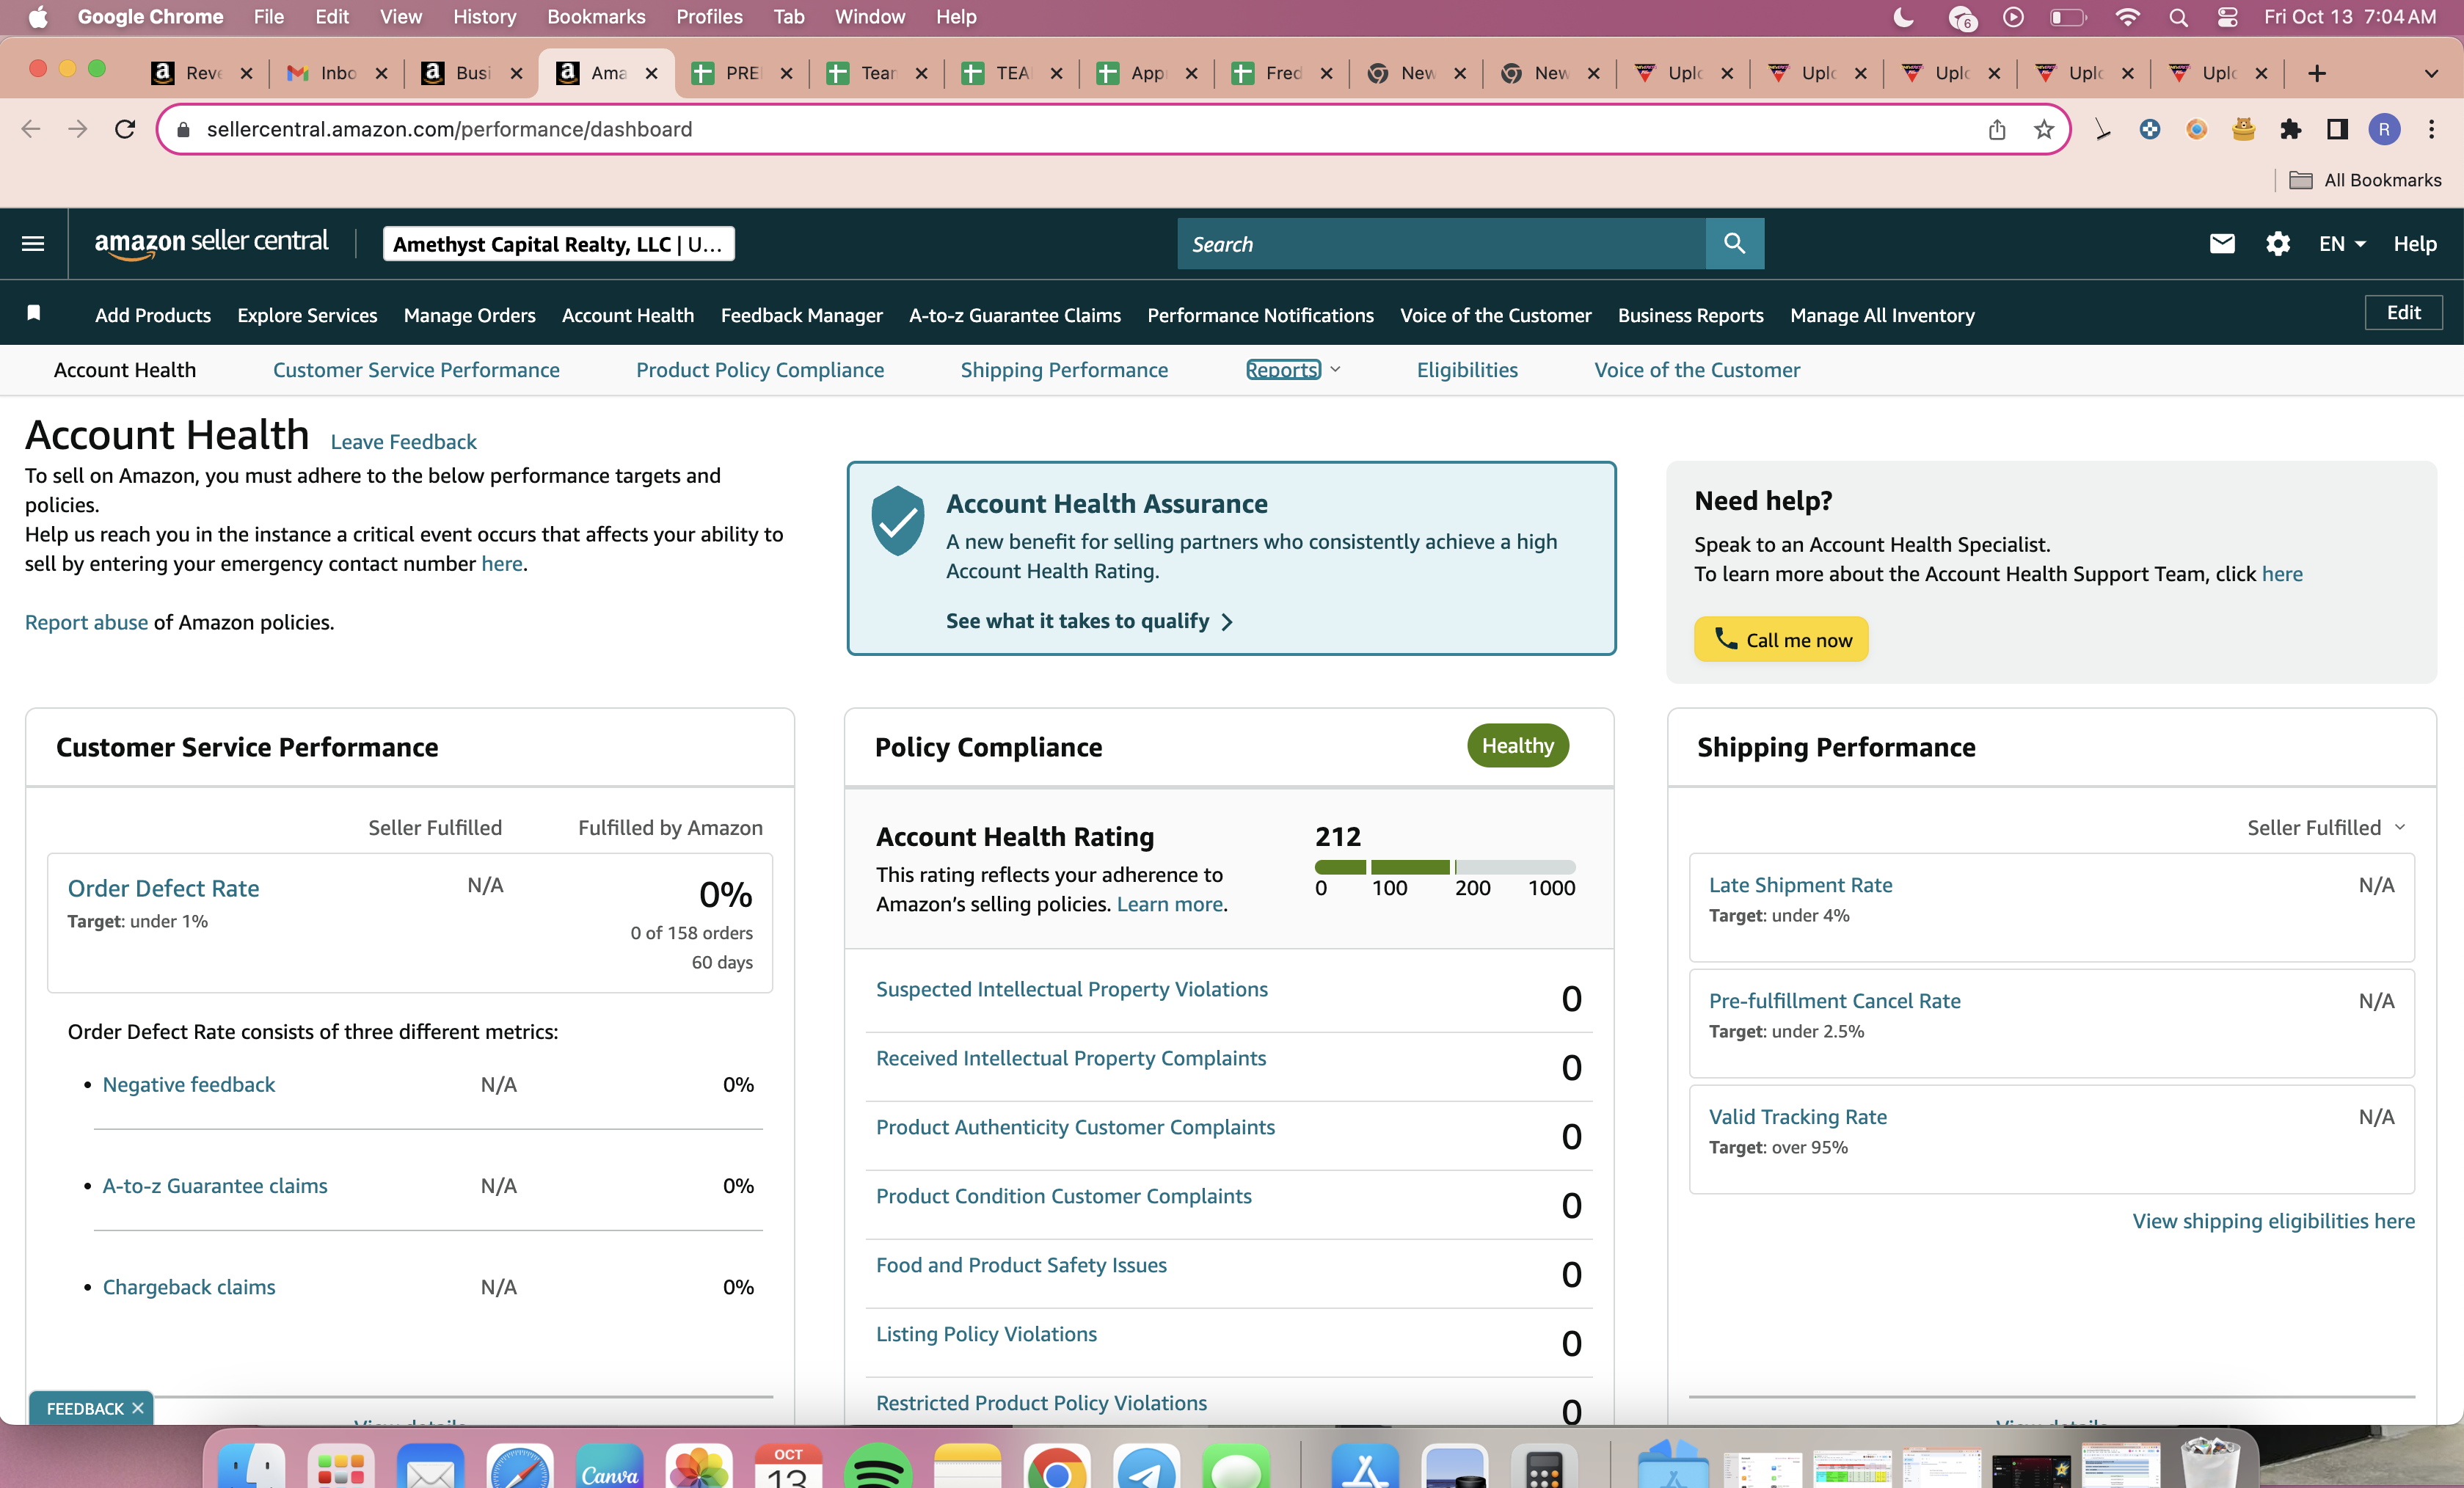Open the Eligibilities tab

1467,370
